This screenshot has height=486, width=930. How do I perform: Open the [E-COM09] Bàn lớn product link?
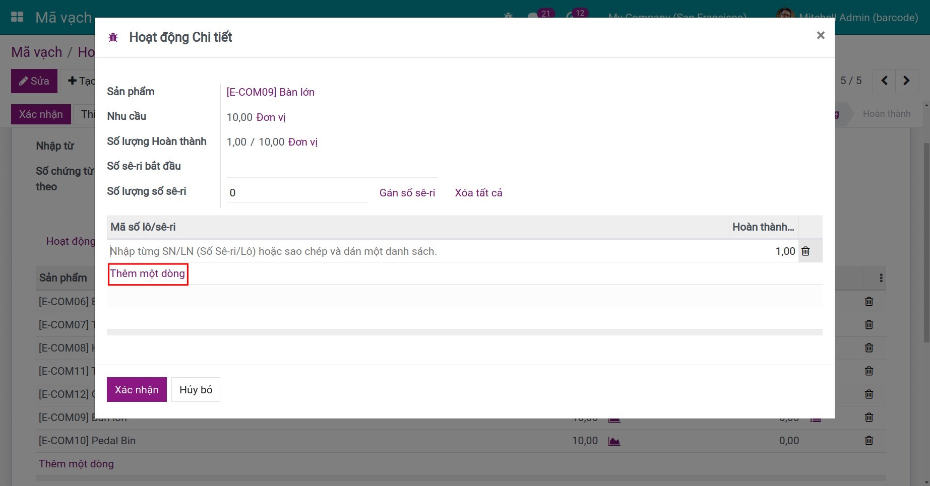tap(270, 92)
